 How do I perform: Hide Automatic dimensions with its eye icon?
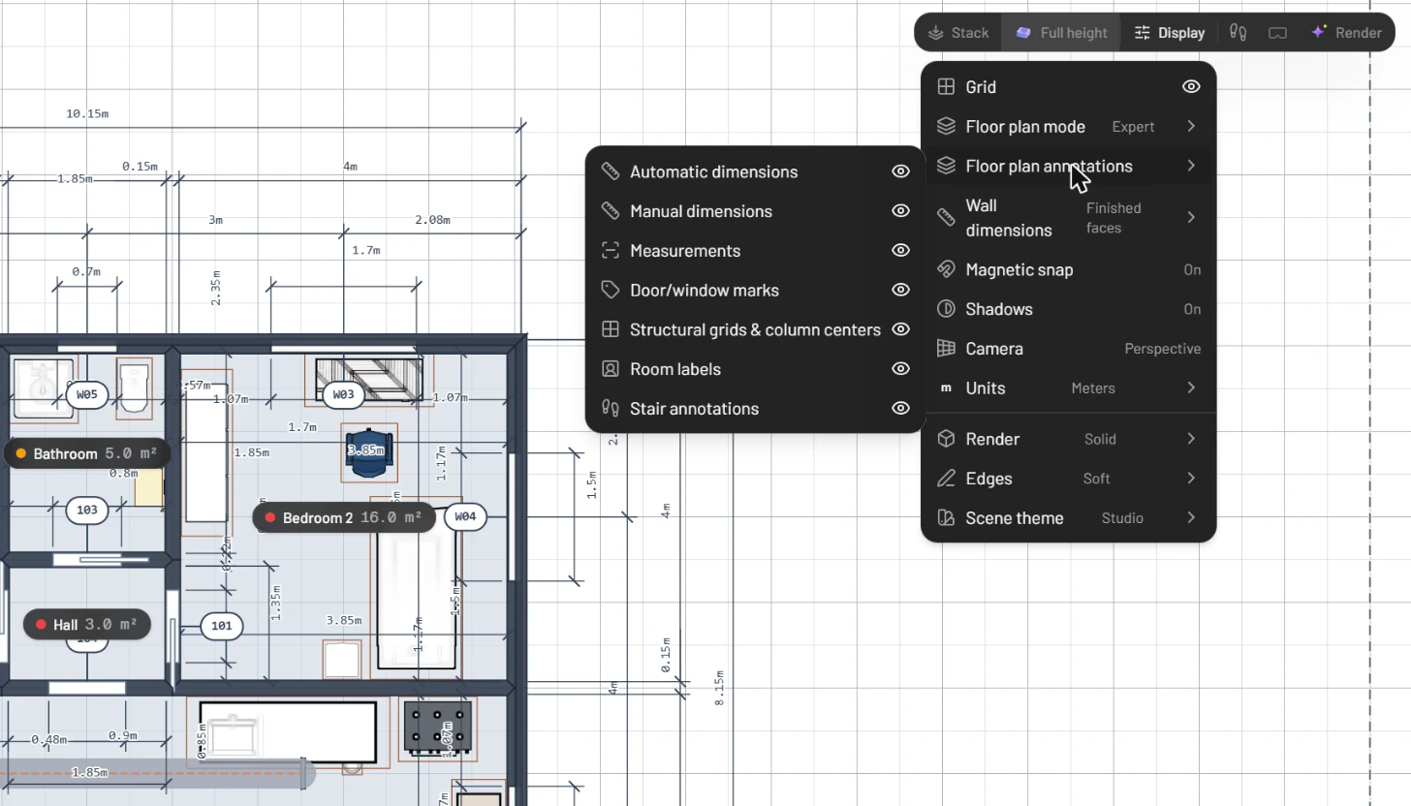click(901, 171)
